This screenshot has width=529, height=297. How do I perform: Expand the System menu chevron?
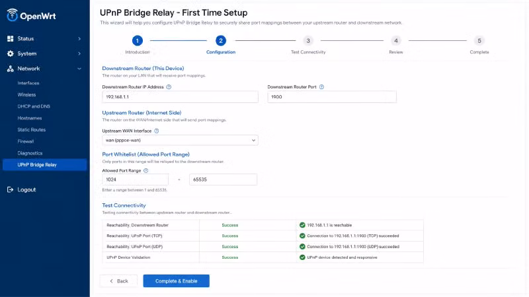(79, 53)
